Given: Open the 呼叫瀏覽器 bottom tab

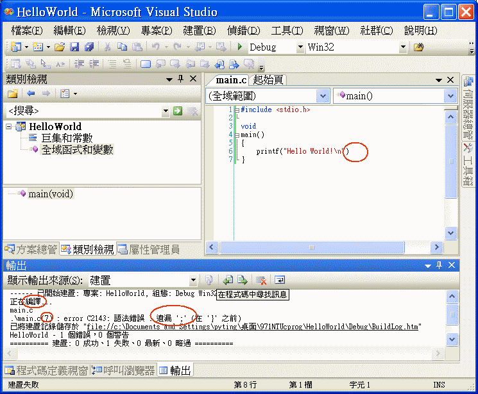Looking at the screenshot, I should point(123,370).
